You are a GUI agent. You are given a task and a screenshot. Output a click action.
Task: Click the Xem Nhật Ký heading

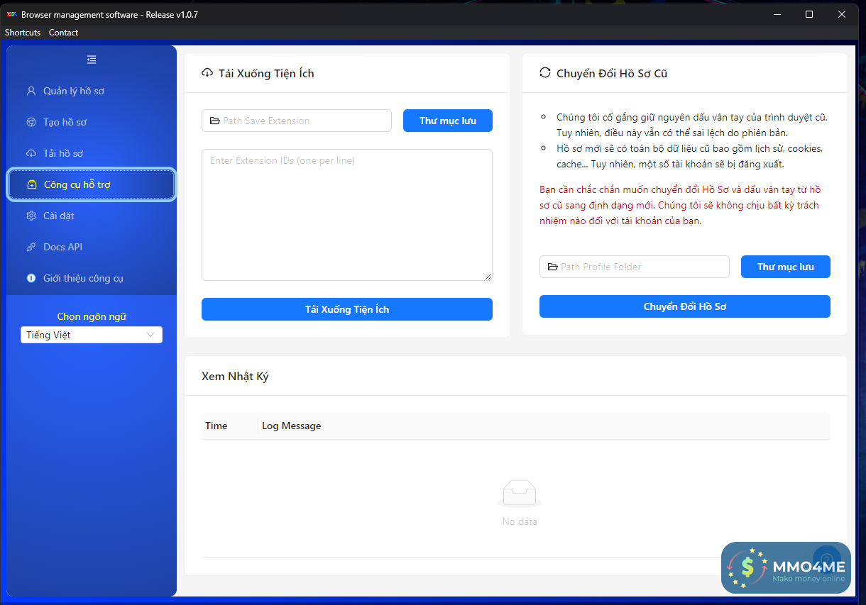[235, 376]
